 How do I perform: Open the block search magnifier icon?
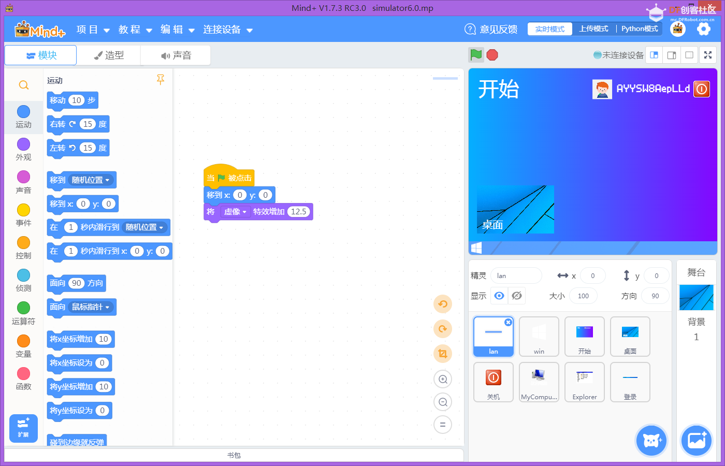click(x=24, y=85)
